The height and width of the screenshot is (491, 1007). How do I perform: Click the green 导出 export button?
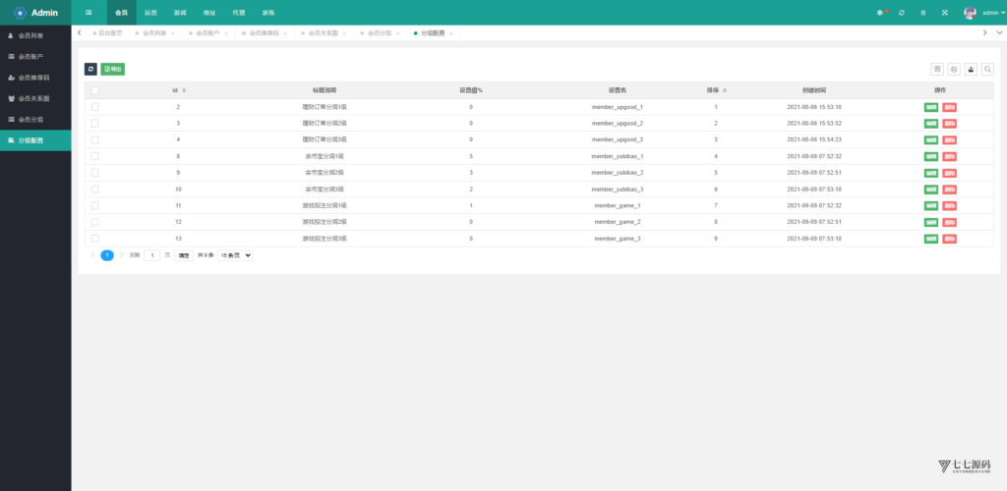pyautogui.click(x=113, y=69)
